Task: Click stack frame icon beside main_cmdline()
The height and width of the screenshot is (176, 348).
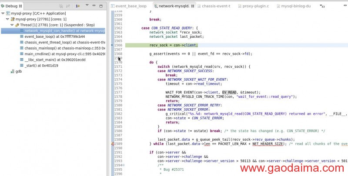Action: click(x=21, y=54)
